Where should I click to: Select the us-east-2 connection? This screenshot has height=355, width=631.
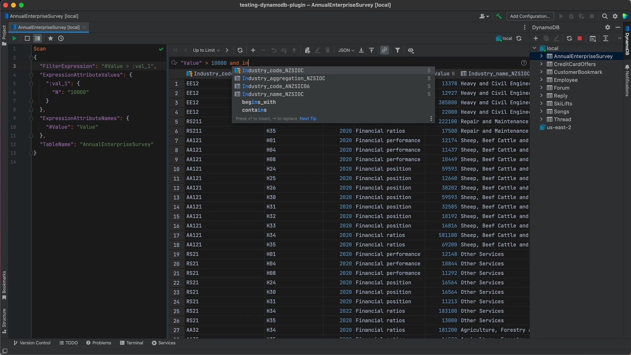(559, 127)
